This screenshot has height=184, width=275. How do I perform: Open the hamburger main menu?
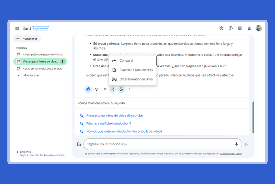tap(17, 28)
